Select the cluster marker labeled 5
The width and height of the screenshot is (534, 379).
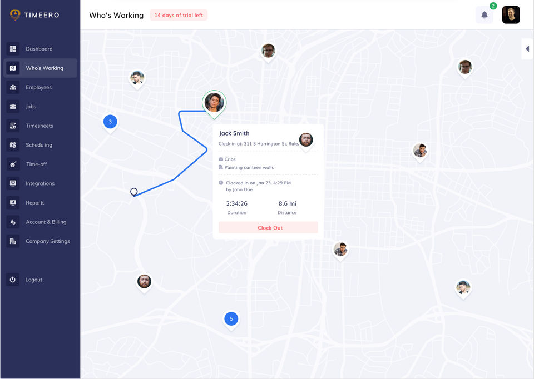click(x=231, y=320)
